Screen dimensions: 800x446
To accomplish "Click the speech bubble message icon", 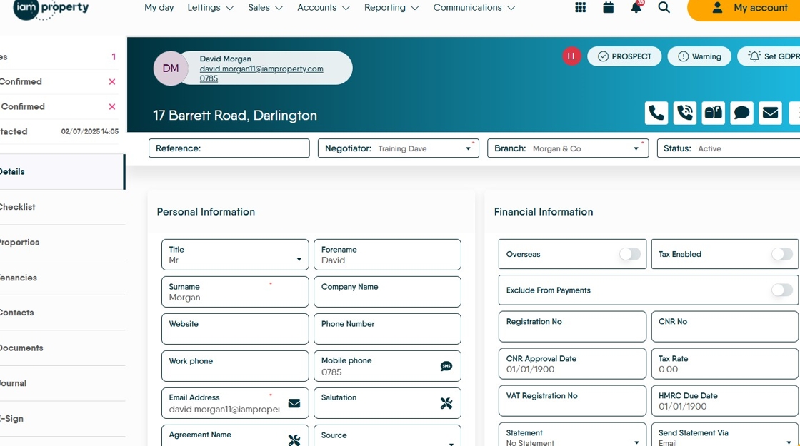I will (x=742, y=113).
